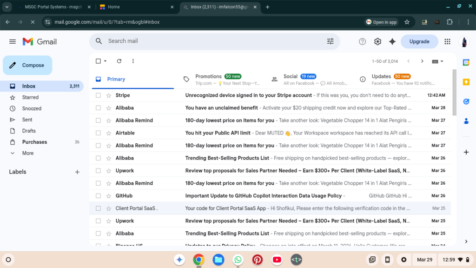Screen dimensions: 476x268
Task: Refresh the inbox mail list
Action: (119, 61)
